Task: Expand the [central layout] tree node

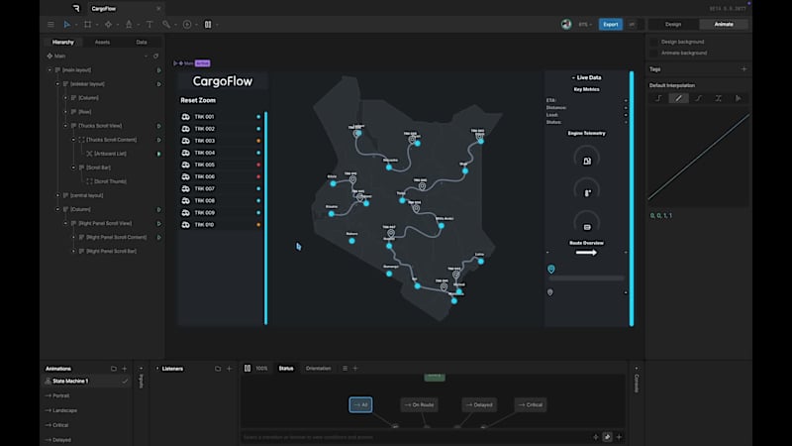Action: [x=57, y=195]
